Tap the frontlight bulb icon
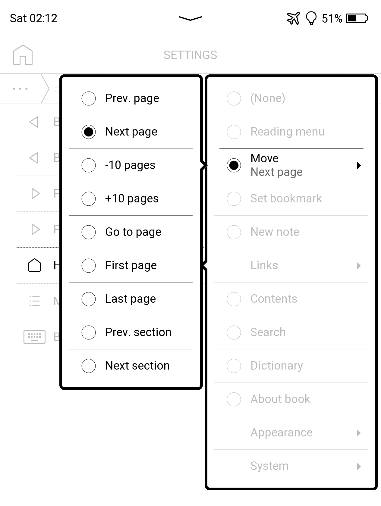Image resolution: width=381 pixels, height=506 pixels. click(311, 18)
